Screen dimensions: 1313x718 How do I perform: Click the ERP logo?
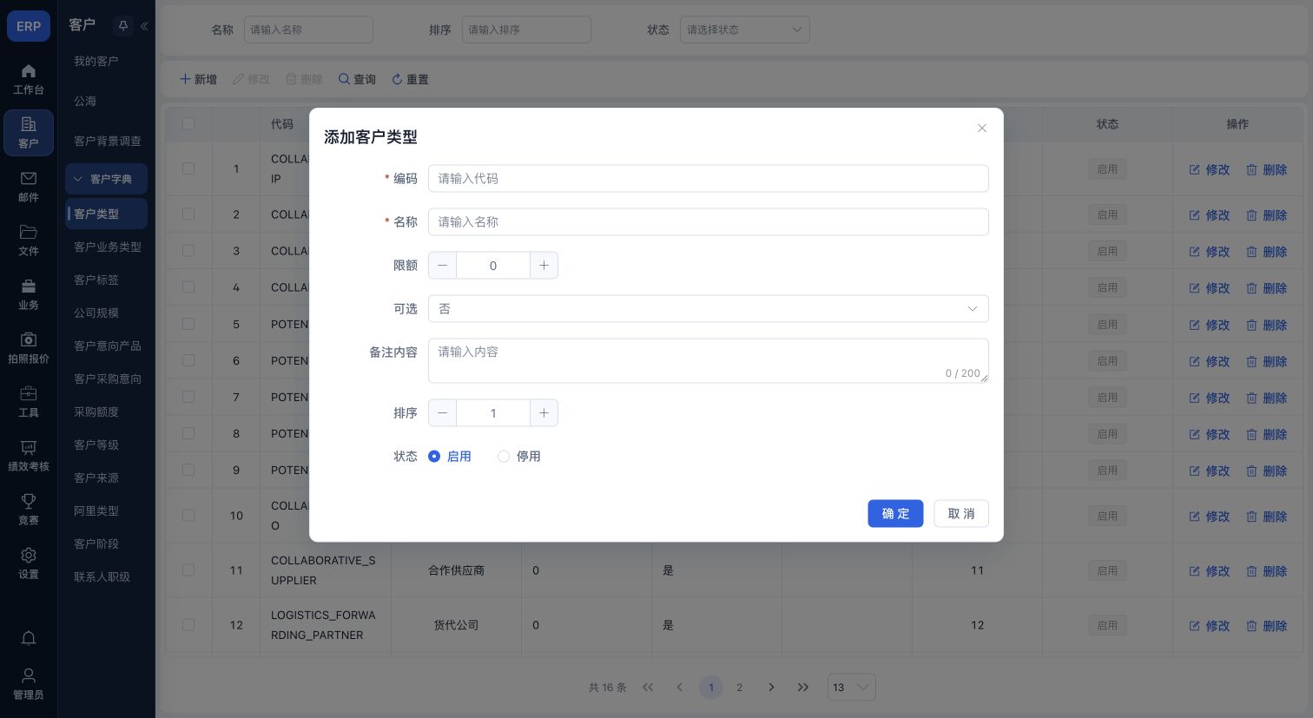pos(29,26)
